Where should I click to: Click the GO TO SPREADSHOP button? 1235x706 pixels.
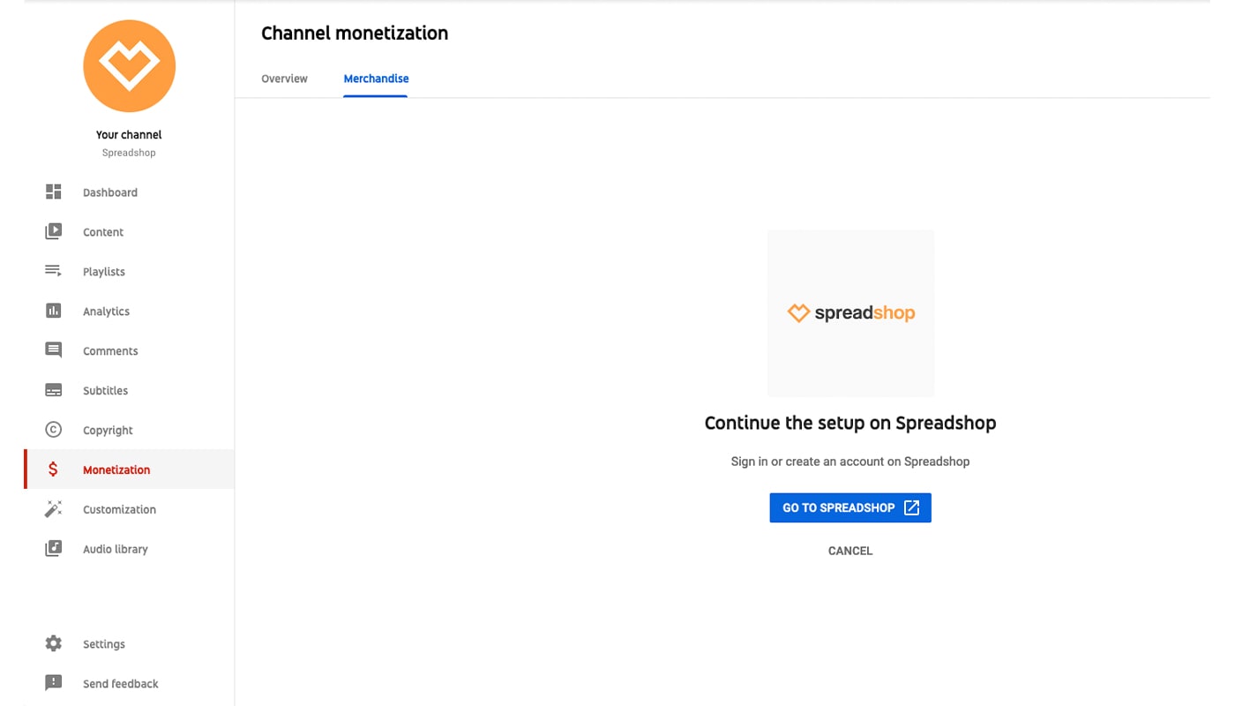click(838, 508)
